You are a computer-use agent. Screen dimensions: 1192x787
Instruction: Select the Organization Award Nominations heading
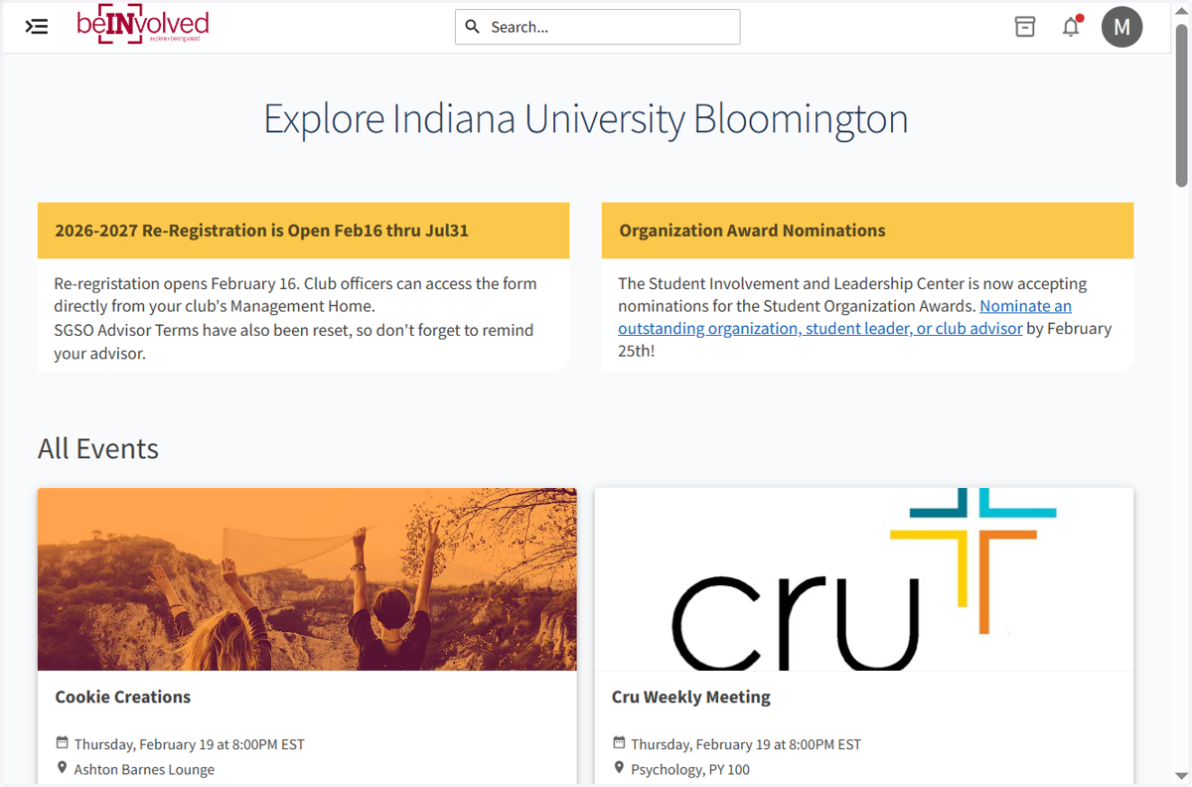752,231
